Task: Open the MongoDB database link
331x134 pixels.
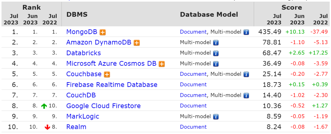Action: [82, 32]
